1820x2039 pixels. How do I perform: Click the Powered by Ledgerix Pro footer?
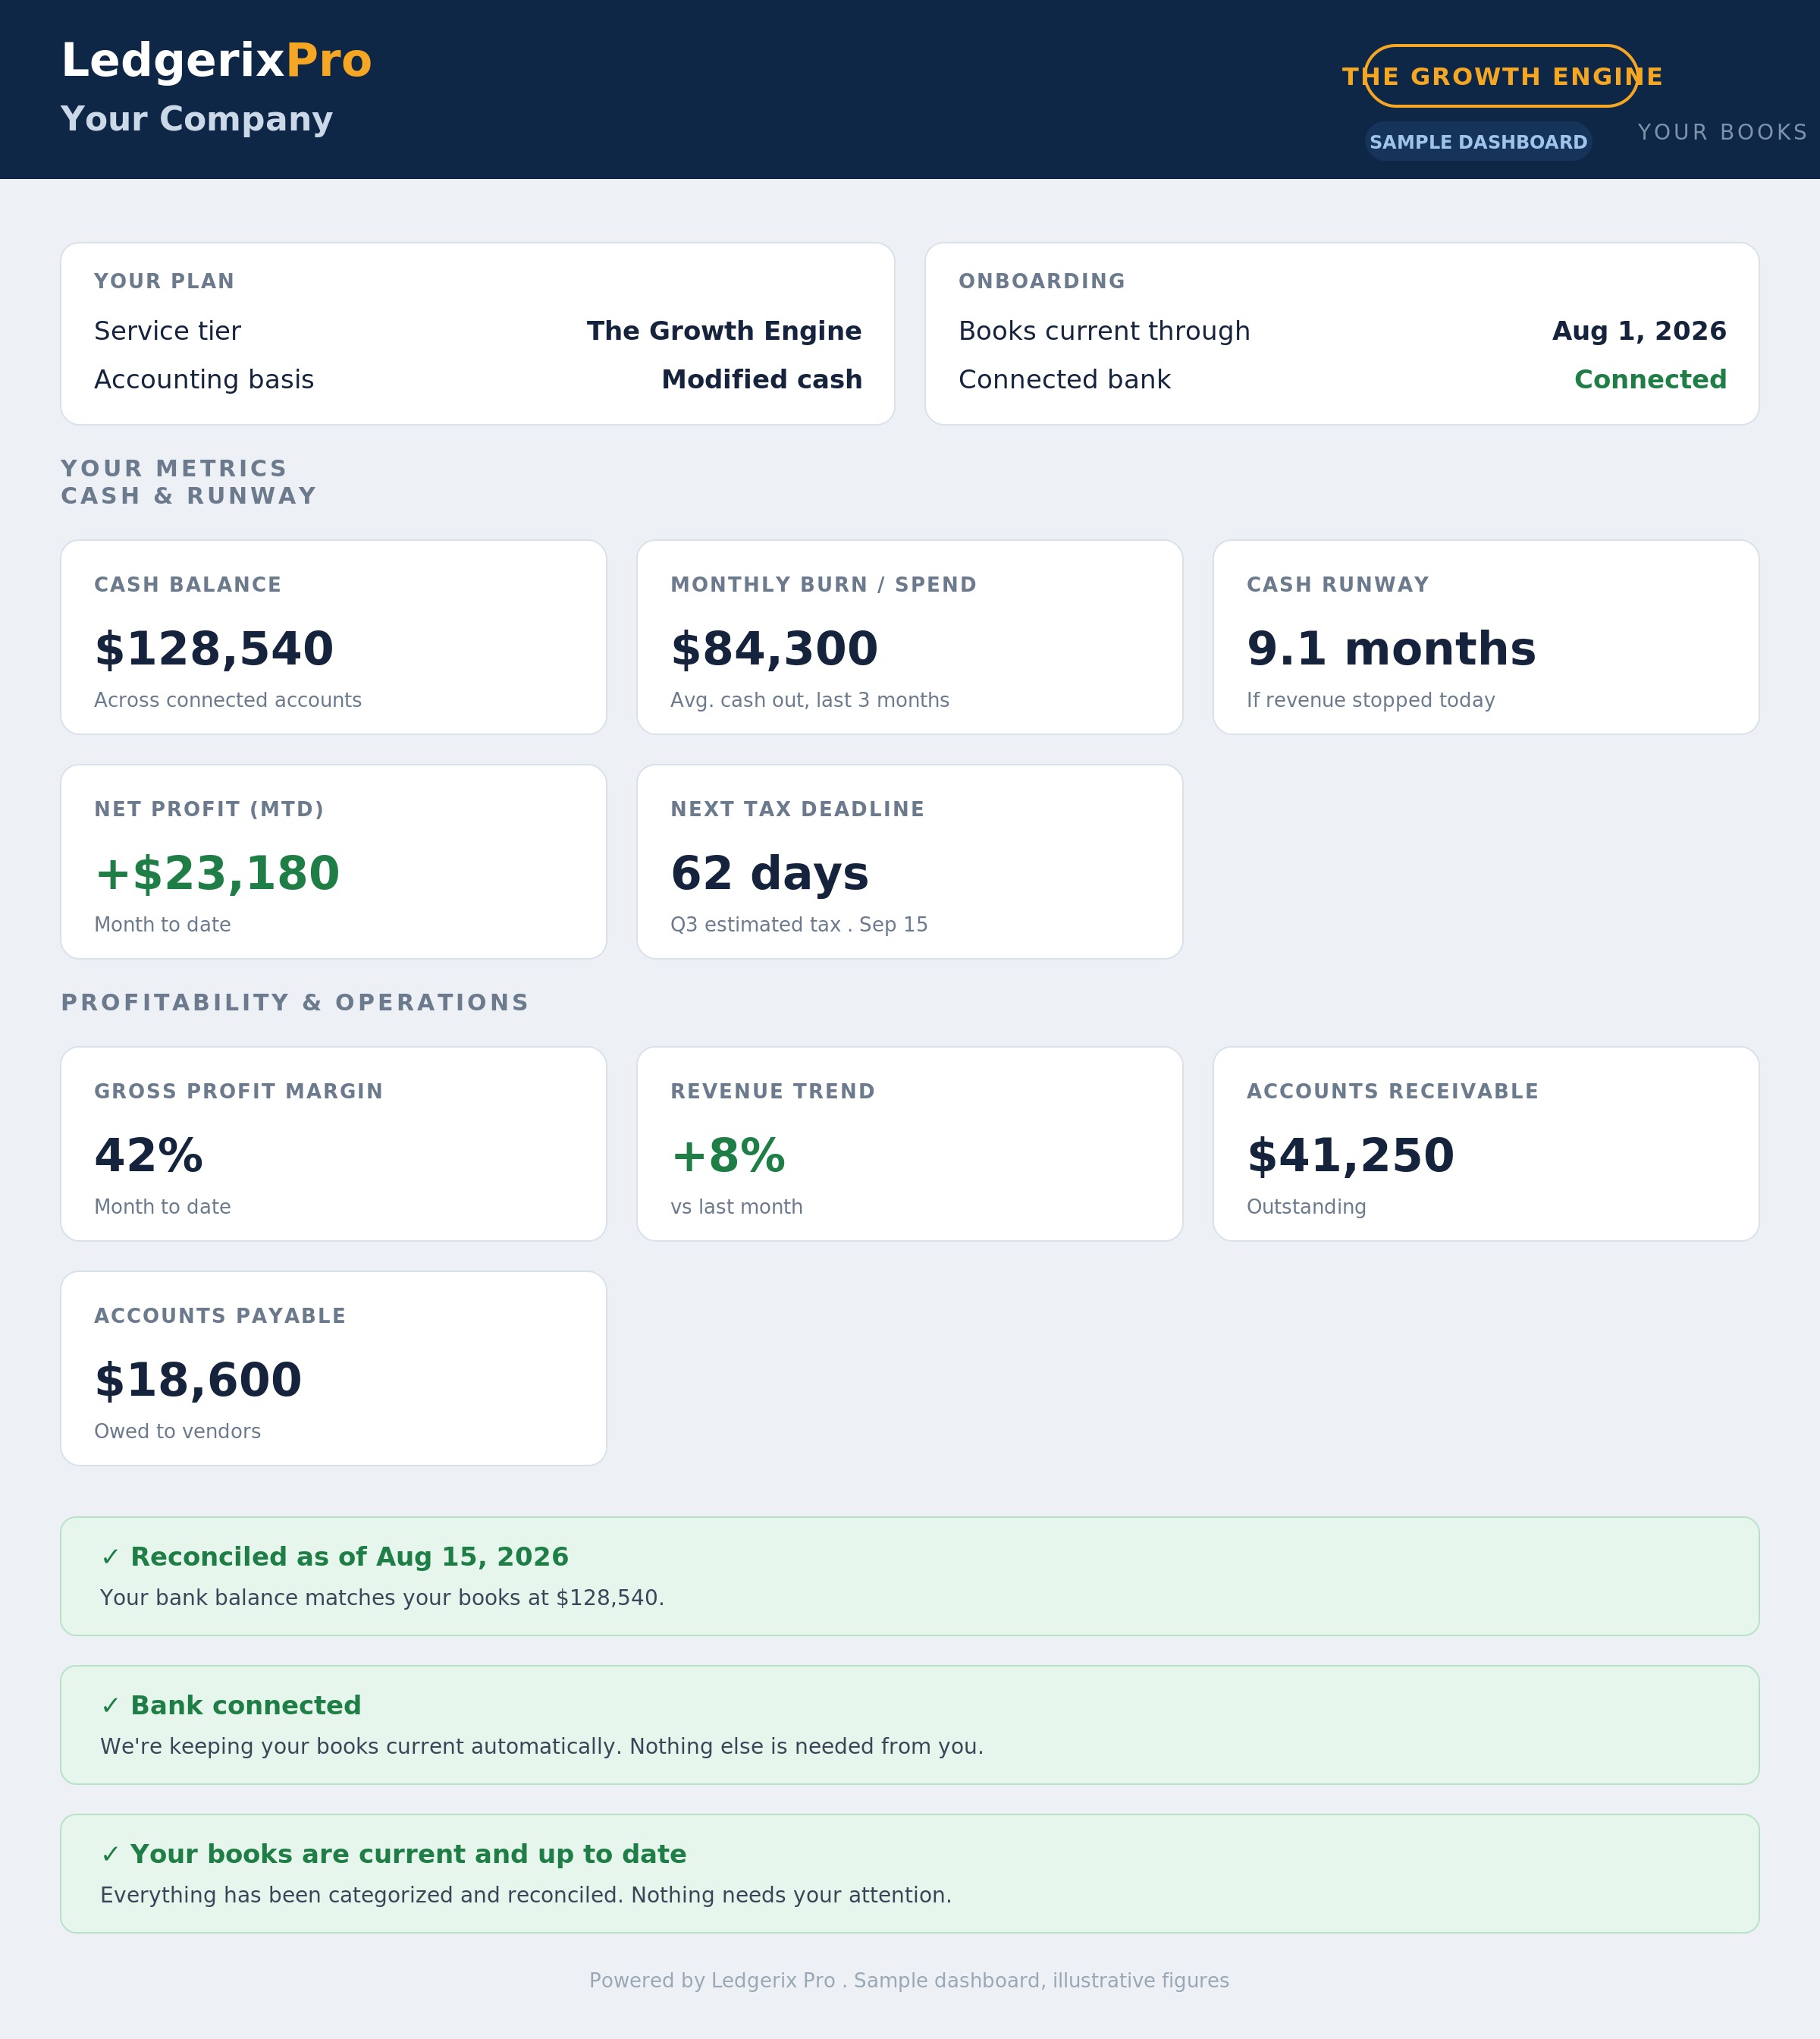click(x=909, y=1981)
